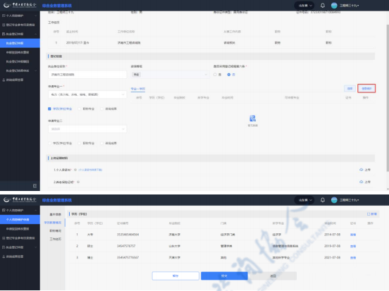Open the 申请专业一 dropdown showing 电力

coord(87,94)
